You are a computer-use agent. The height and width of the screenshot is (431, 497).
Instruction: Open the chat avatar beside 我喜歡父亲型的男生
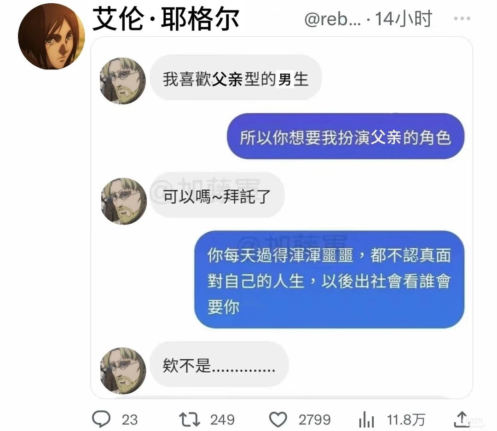123,80
